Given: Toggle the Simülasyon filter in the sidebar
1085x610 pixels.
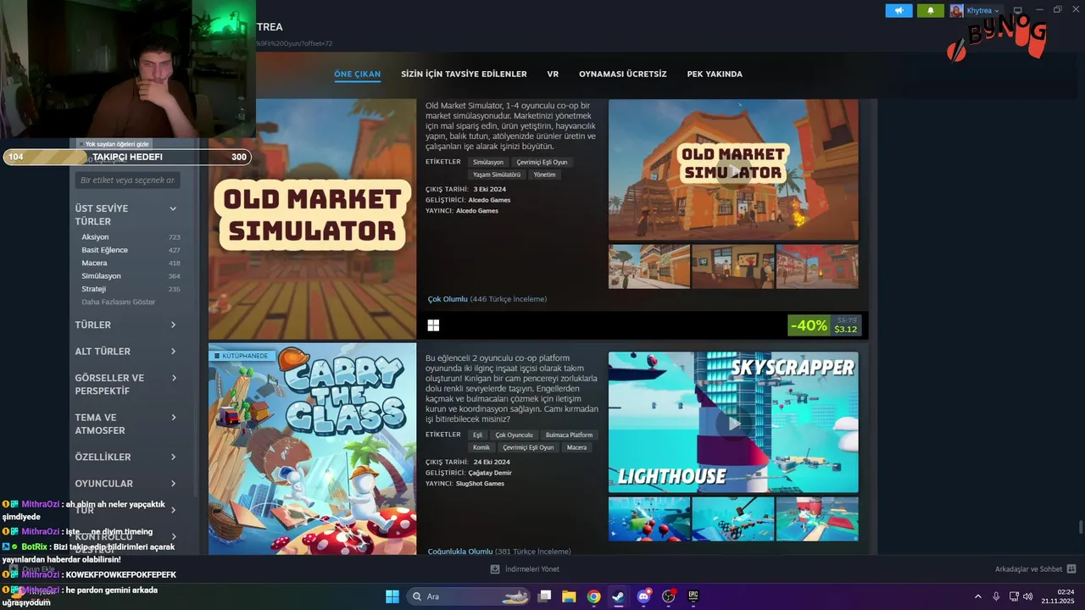Looking at the screenshot, I should pyautogui.click(x=131, y=276).
